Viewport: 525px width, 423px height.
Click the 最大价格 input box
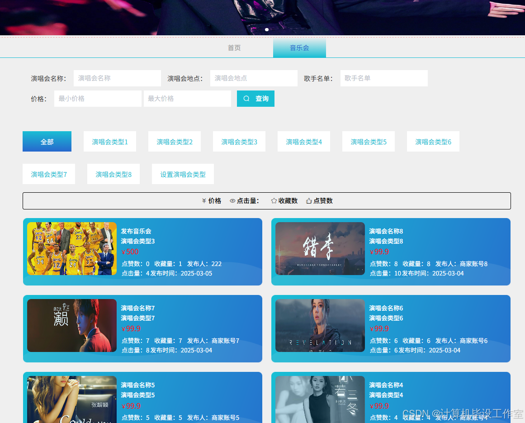[x=188, y=99]
